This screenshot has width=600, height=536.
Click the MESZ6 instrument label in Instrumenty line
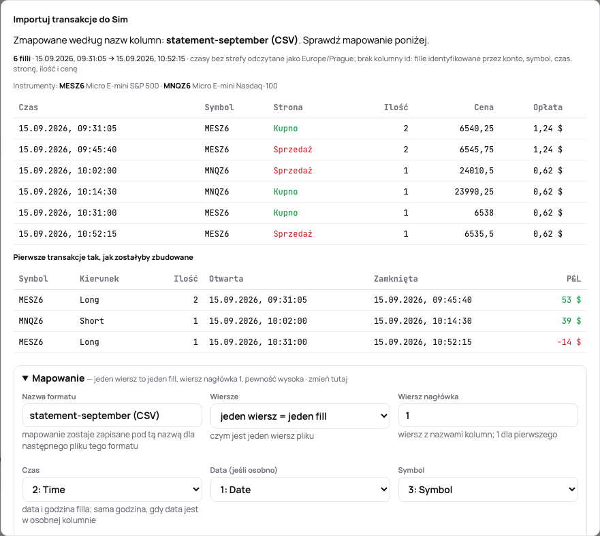pyautogui.click(x=72, y=86)
